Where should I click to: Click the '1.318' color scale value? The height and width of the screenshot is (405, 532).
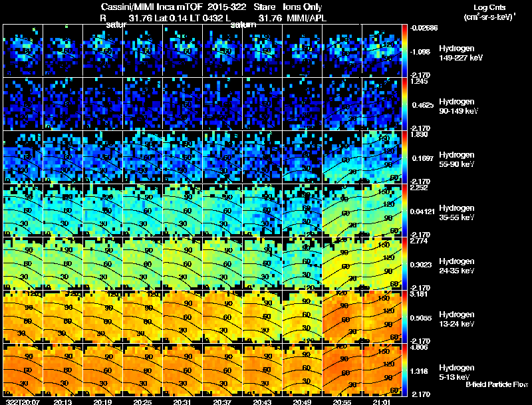pyautogui.click(x=420, y=371)
